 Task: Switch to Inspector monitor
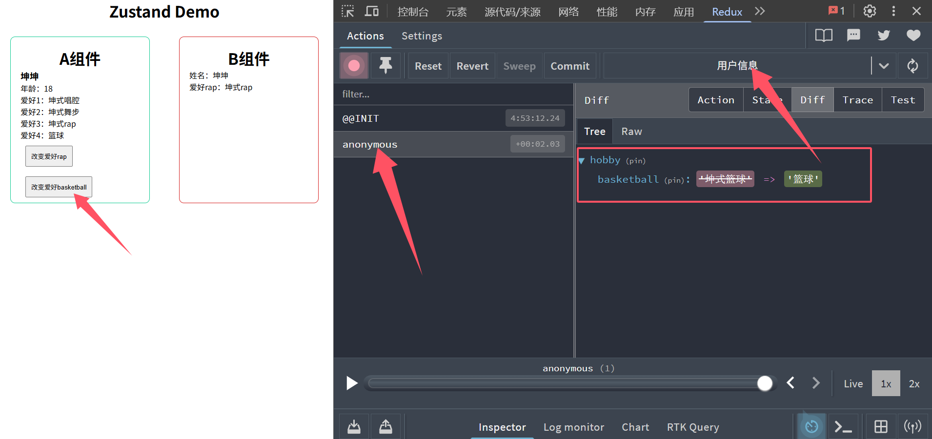point(502,427)
